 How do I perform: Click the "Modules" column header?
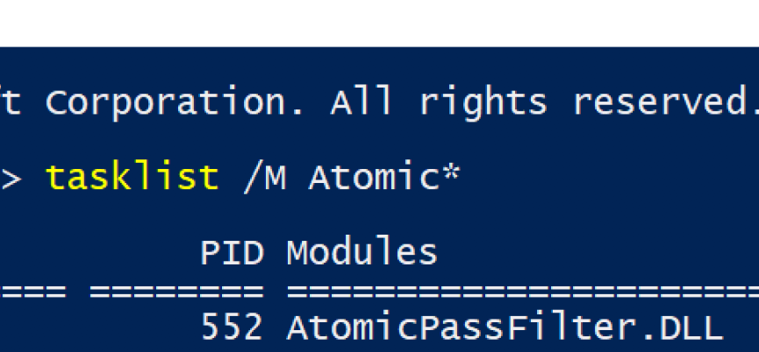tap(362, 253)
